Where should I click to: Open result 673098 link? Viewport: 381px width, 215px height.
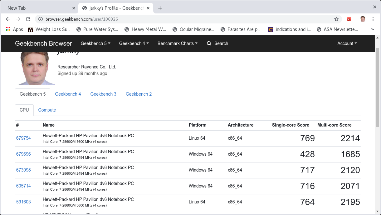click(23, 170)
